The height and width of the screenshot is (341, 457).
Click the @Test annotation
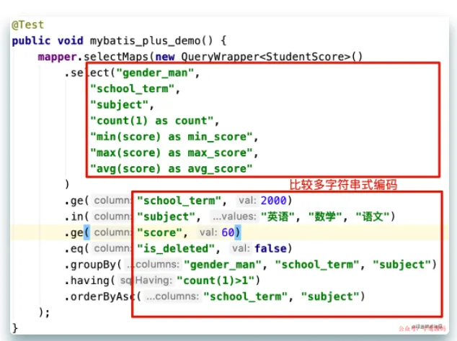pyautogui.click(x=27, y=24)
